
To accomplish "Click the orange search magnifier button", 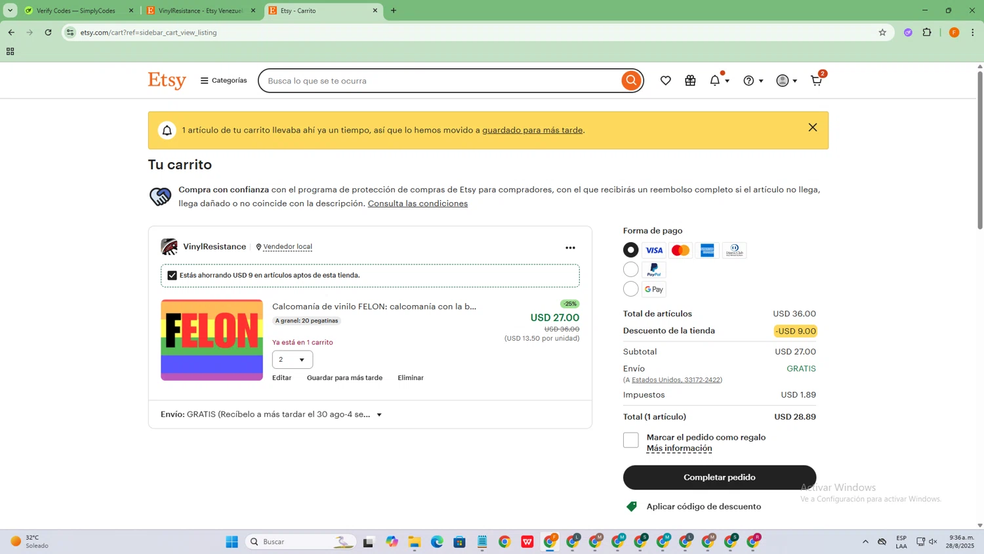I will point(630,81).
